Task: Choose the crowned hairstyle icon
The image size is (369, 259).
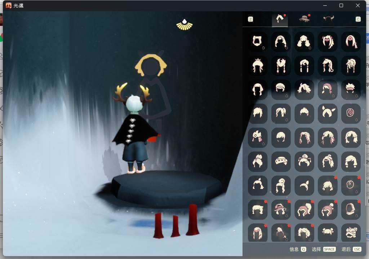Action: tap(258, 65)
